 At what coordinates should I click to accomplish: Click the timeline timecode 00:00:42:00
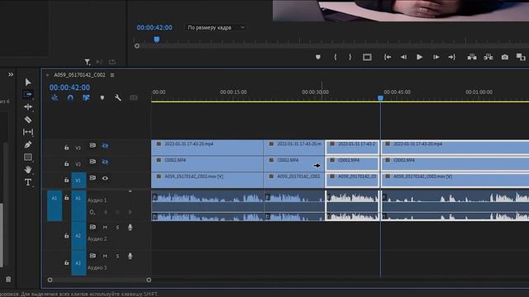click(69, 87)
